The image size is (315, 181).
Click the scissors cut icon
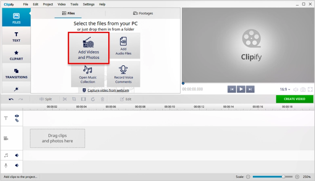click(65, 99)
